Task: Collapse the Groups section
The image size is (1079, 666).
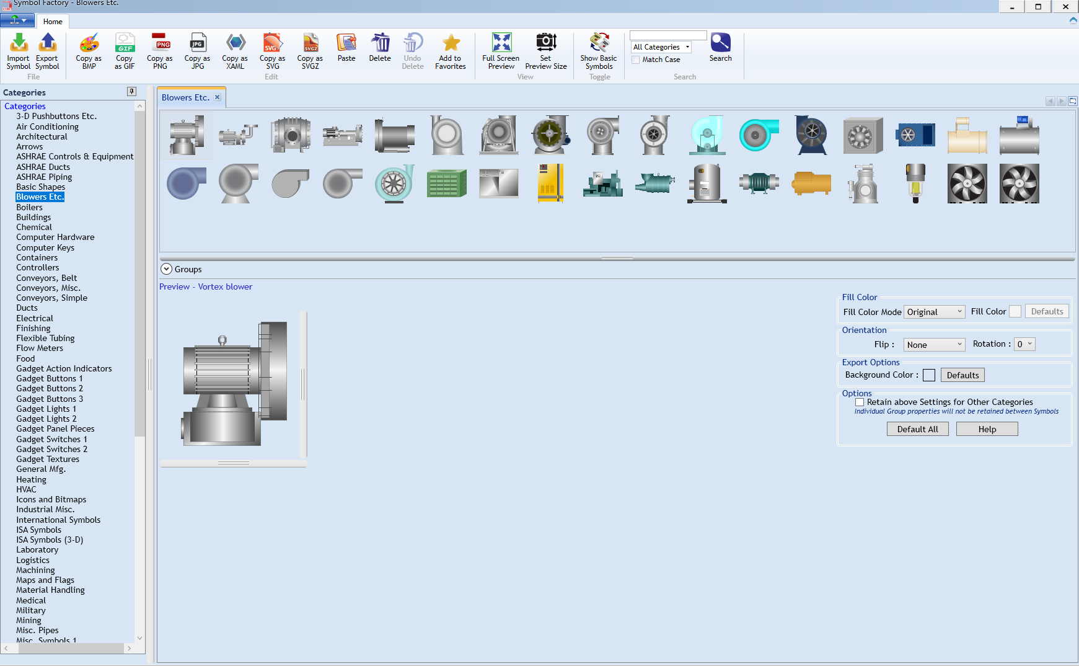Action: pos(166,269)
